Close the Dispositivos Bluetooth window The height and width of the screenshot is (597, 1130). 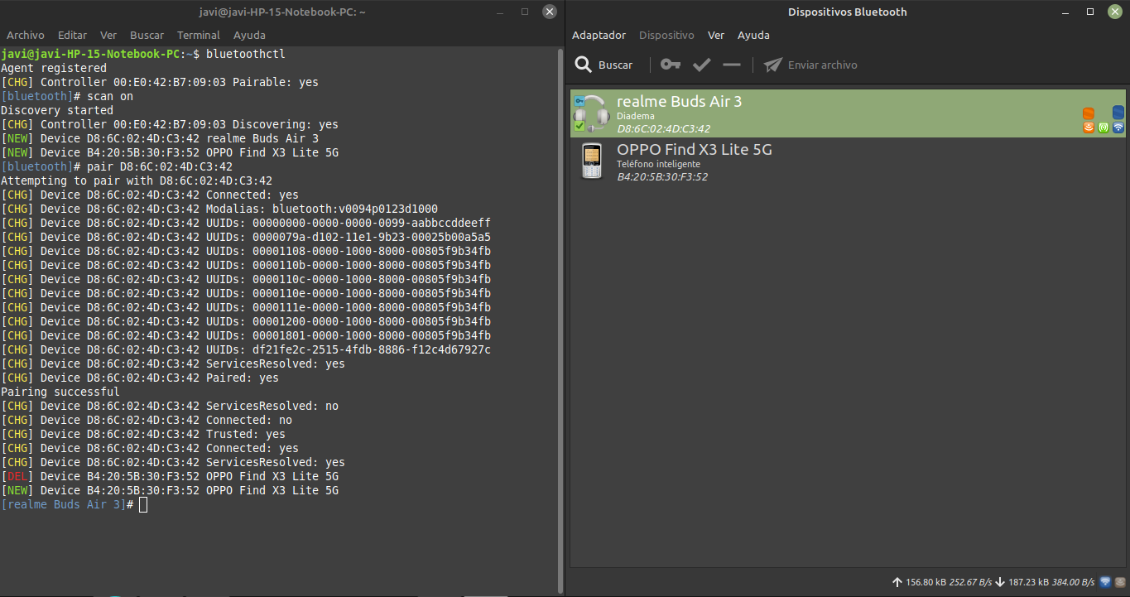[x=1115, y=12]
